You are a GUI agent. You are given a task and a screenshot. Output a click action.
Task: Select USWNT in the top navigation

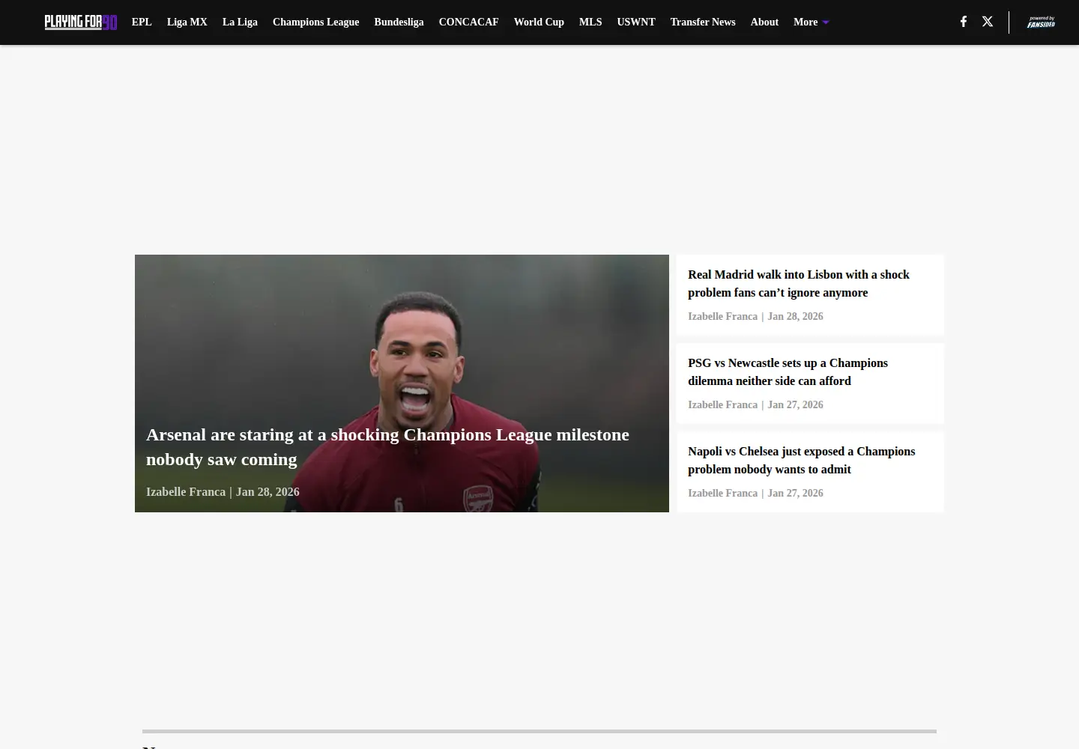coord(636,22)
